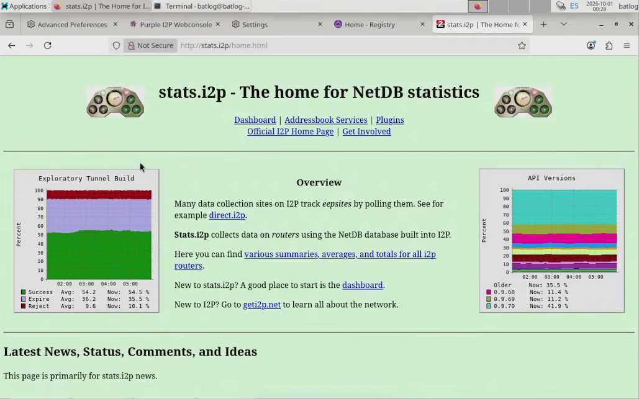Click the dark red Reject legend swatch
The image size is (639, 399).
tap(23, 306)
